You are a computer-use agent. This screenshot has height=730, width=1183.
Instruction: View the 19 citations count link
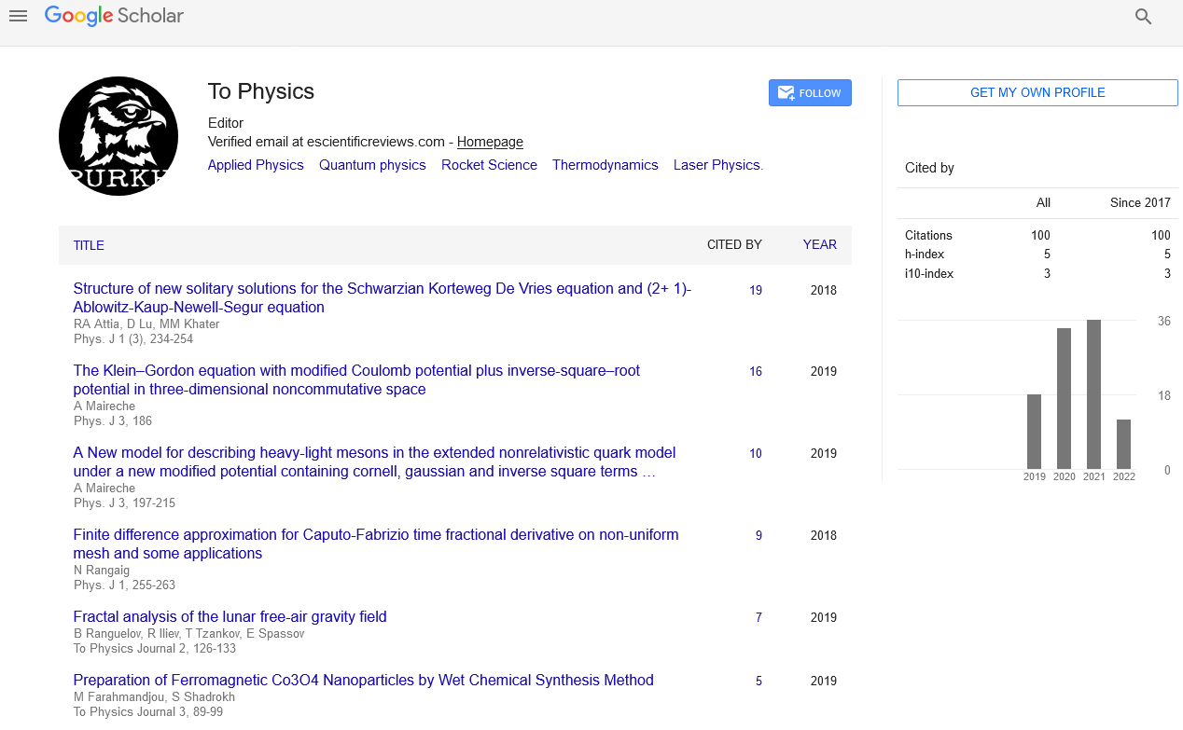click(x=755, y=290)
